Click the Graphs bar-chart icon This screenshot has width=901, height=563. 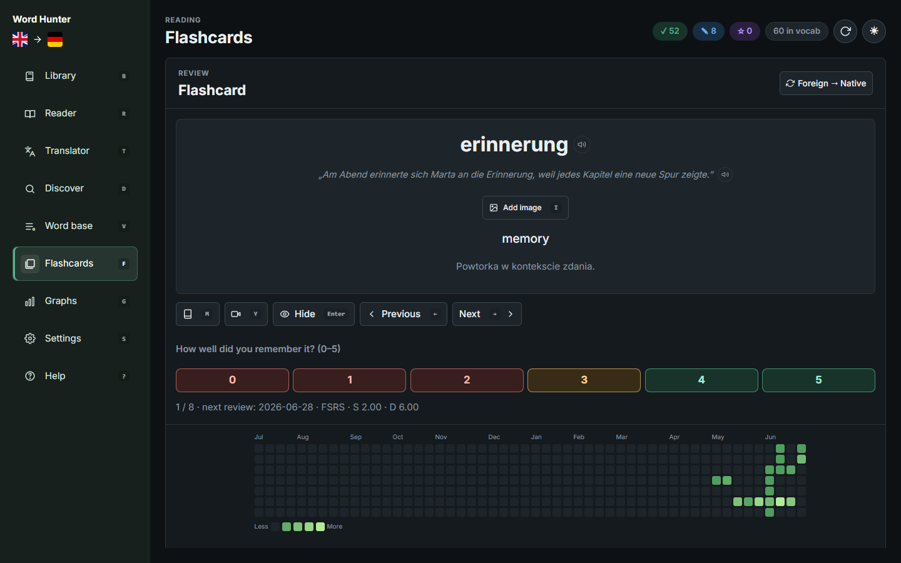(x=29, y=302)
